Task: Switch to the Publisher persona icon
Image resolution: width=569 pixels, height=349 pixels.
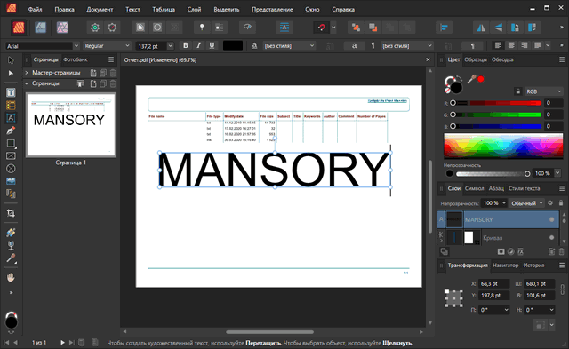Action: click(19, 28)
